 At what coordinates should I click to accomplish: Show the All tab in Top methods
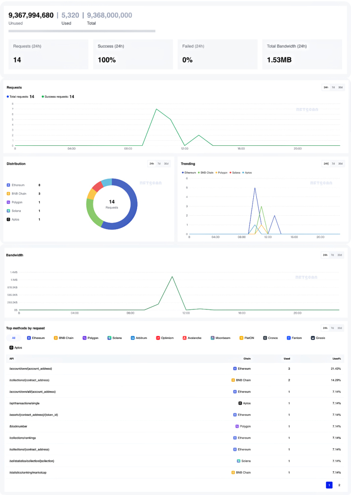point(14,338)
